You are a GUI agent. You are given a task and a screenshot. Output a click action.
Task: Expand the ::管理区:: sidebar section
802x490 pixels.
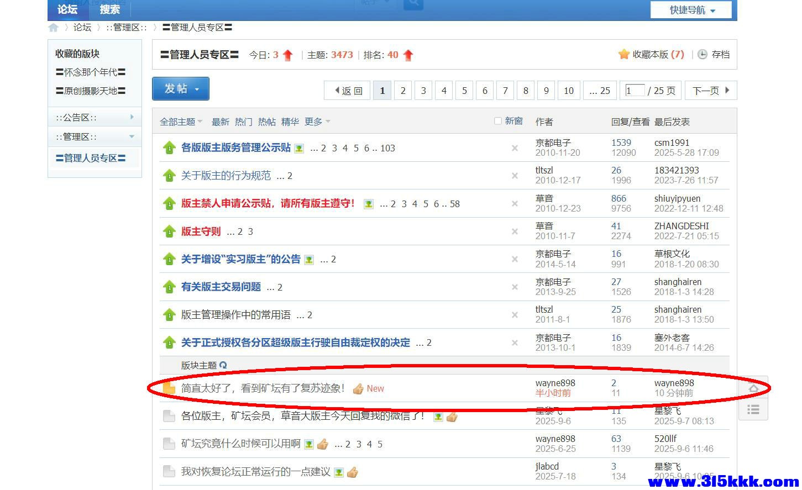point(131,136)
